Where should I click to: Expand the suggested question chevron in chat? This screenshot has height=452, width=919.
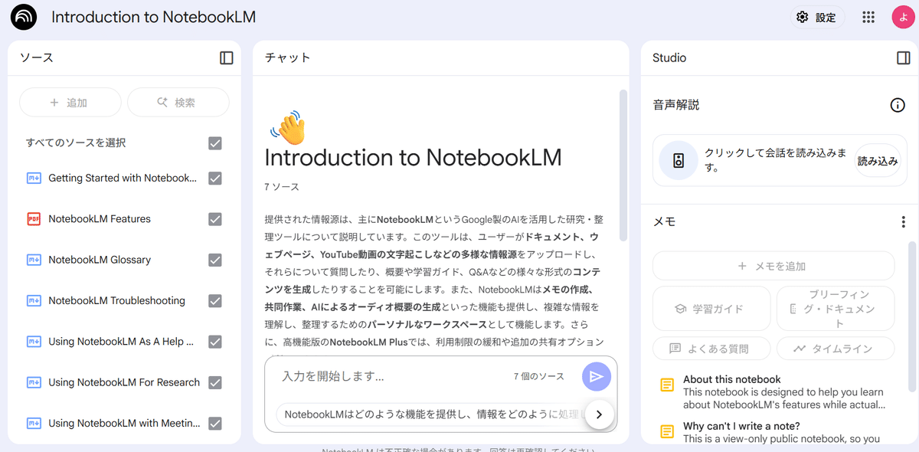[598, 414]
